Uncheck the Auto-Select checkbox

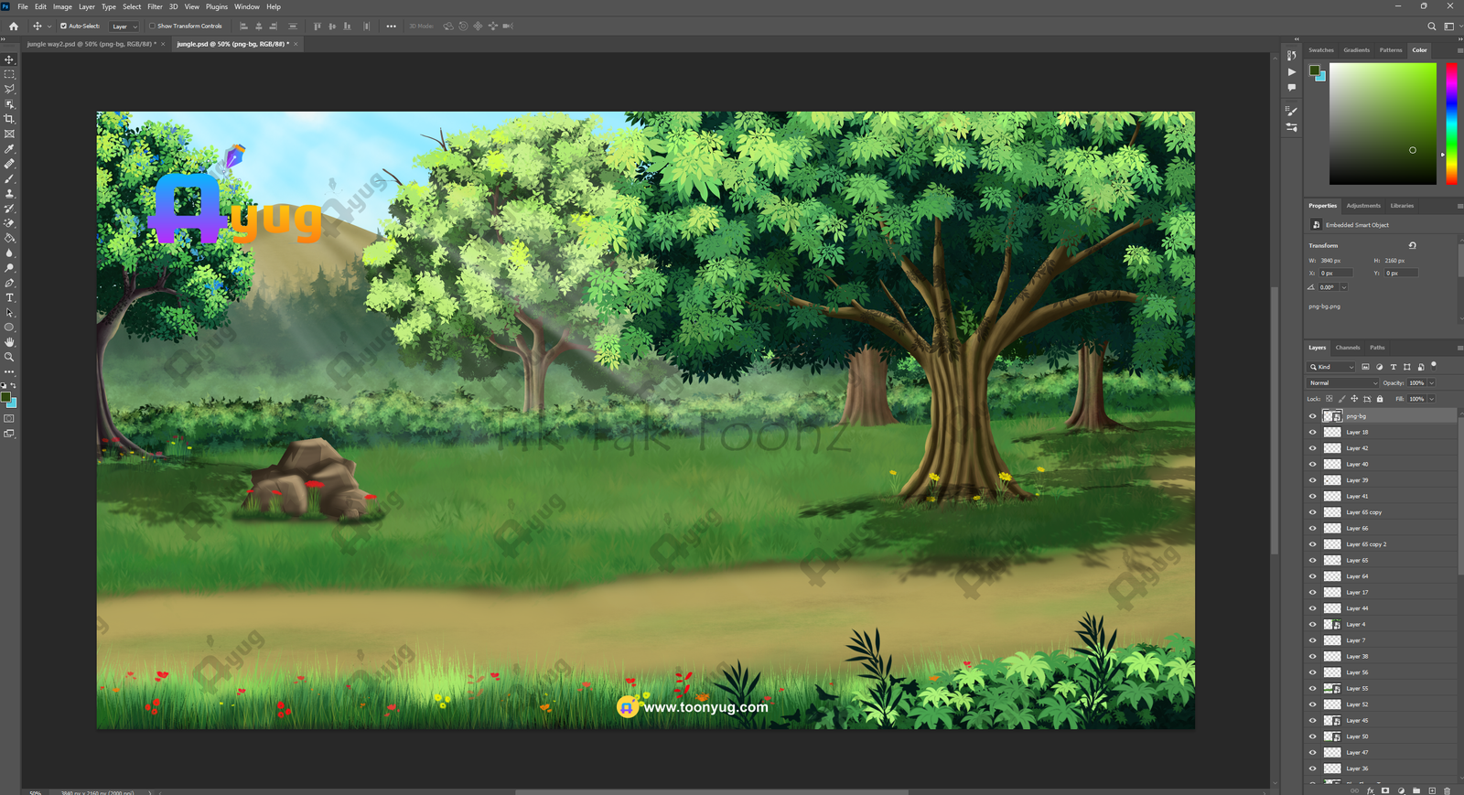(x=63, y=27)
